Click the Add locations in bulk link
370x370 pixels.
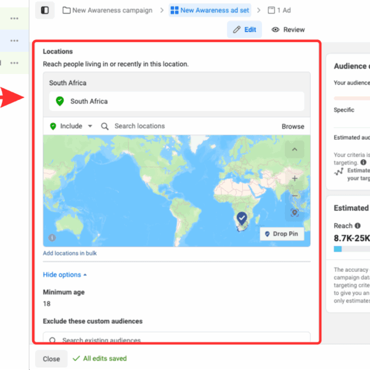70,253
